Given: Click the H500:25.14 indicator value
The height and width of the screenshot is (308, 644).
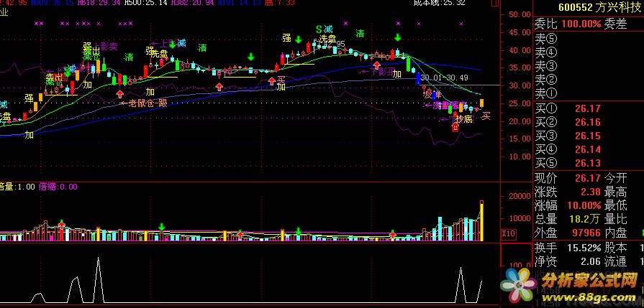Looking at the screenshot, I should pos(145,3).
